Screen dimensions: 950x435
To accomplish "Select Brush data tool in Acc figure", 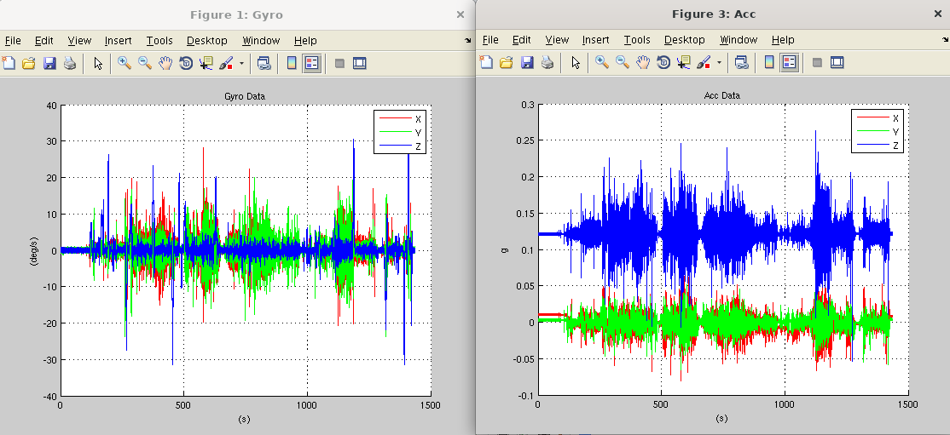I will pyautogui.click(x=704, y=62).
